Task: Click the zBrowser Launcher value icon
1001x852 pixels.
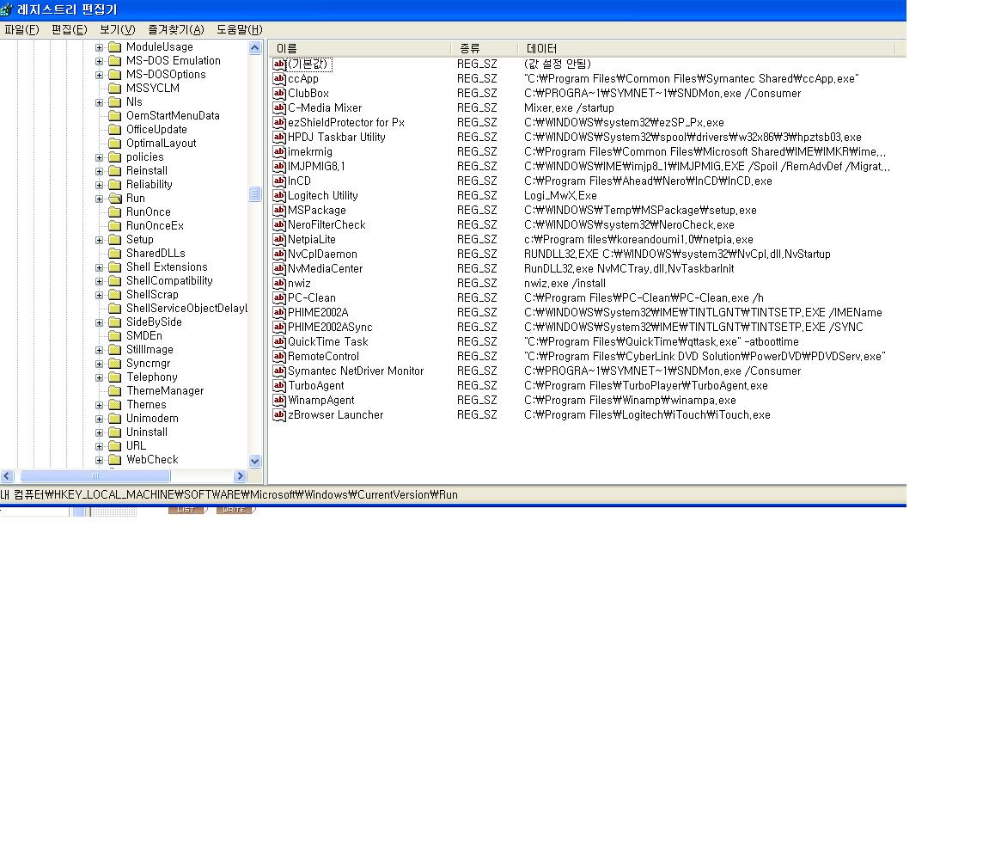Action: coord(279,416)
